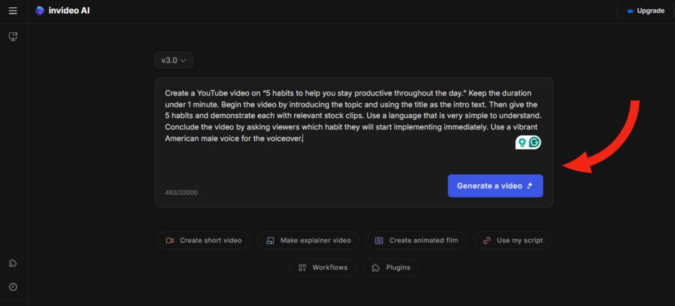Open the Plugins chip below the prompt
675x306 pixels.
[x=391, y=267]
